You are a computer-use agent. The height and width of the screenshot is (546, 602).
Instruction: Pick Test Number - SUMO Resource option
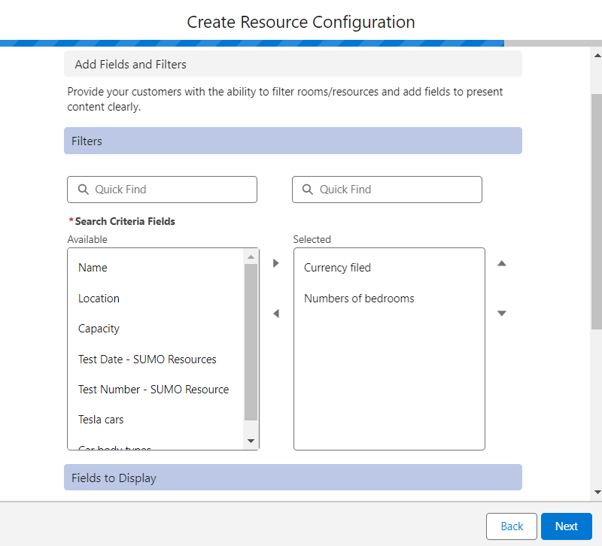point(154,390)
